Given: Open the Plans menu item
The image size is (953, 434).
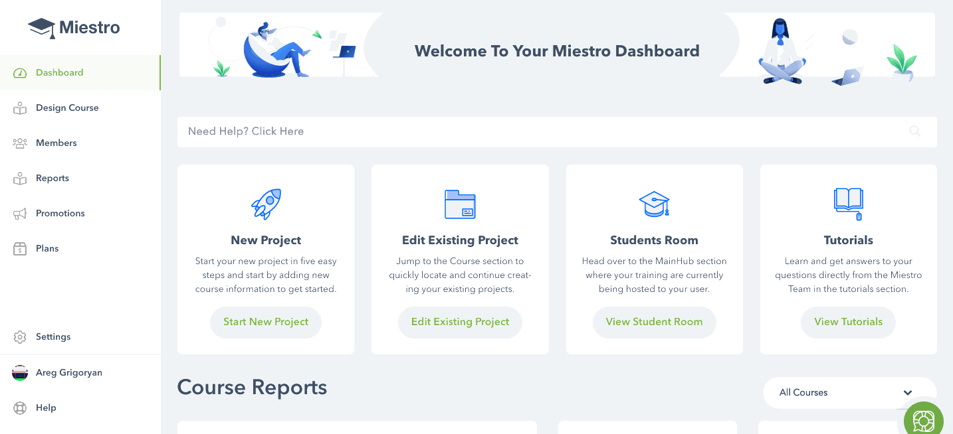Looking at the screenshot, I should coord(80,249).
